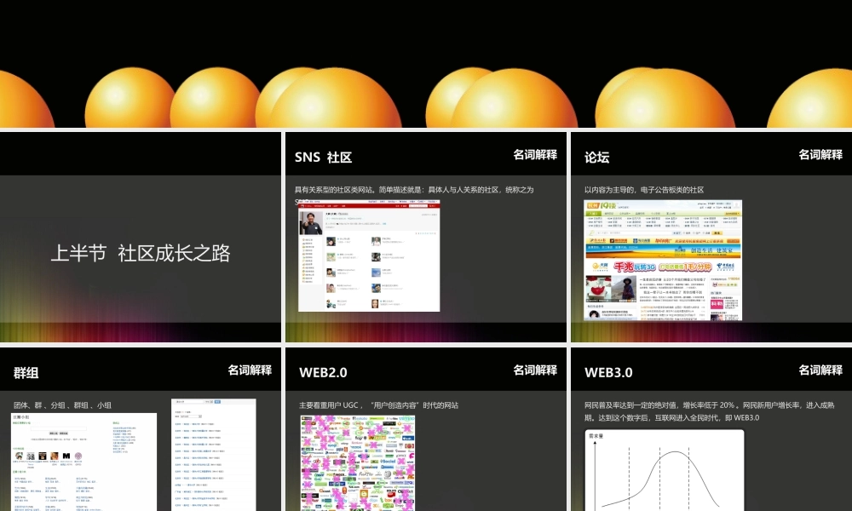The height and width of the screenshot is (511, 852).
Task: Click the SNS community website screenshot
Action: click(x=368, y=256)
